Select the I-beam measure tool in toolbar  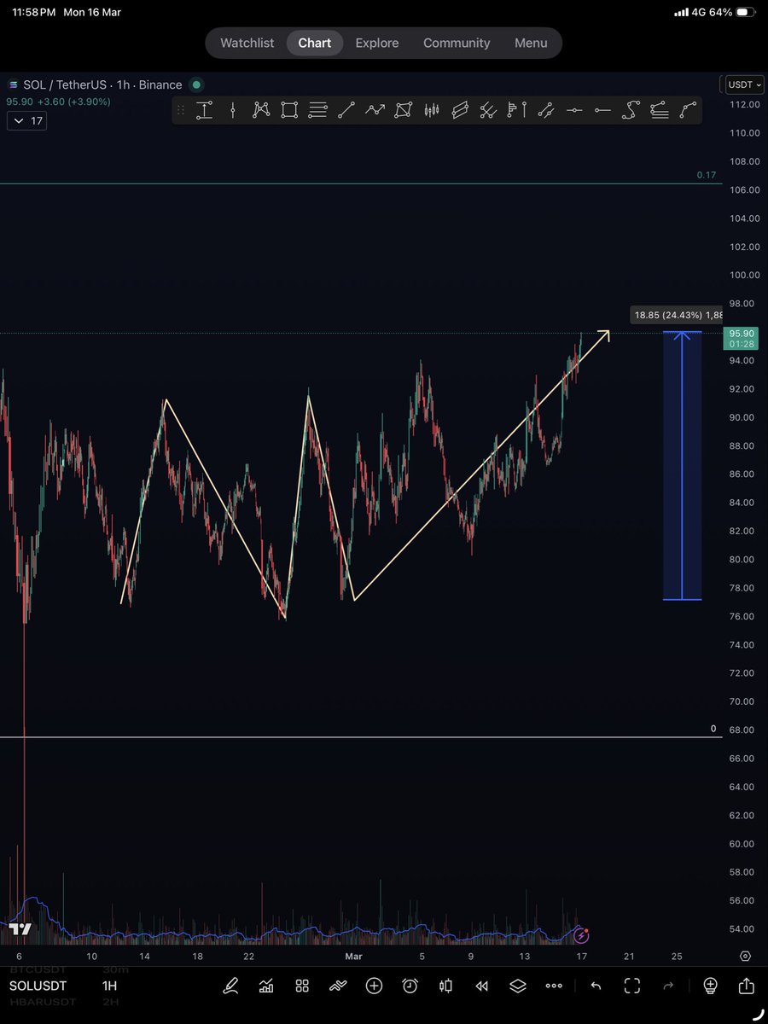point(205,109)
